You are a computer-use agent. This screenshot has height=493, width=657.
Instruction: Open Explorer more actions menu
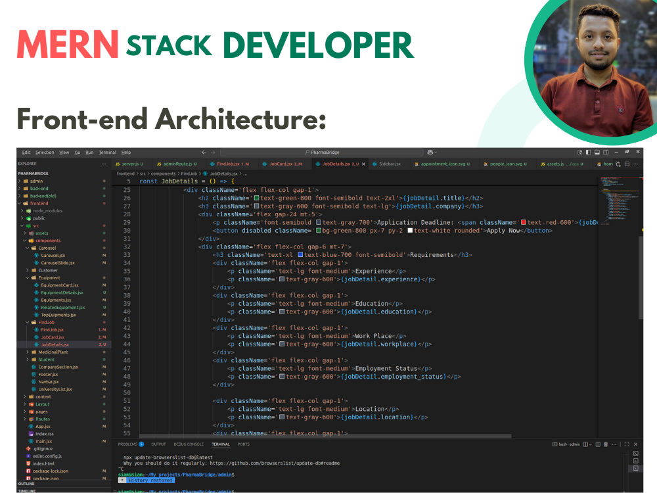pyautogui.click(x=104, y=164)
